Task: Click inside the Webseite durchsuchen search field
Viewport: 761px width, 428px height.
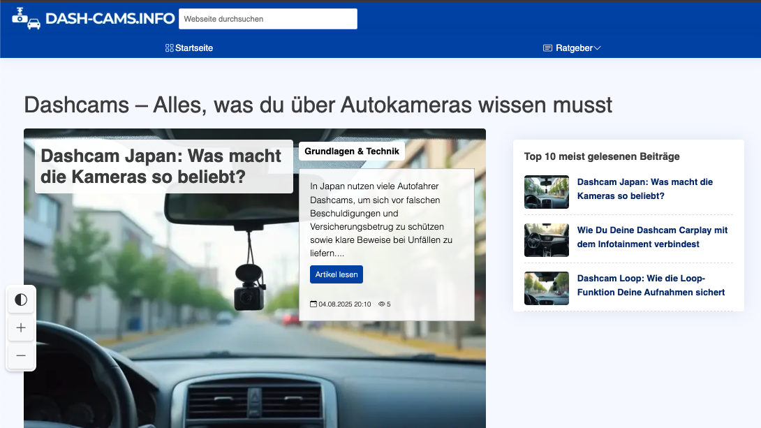Action: 268,19
